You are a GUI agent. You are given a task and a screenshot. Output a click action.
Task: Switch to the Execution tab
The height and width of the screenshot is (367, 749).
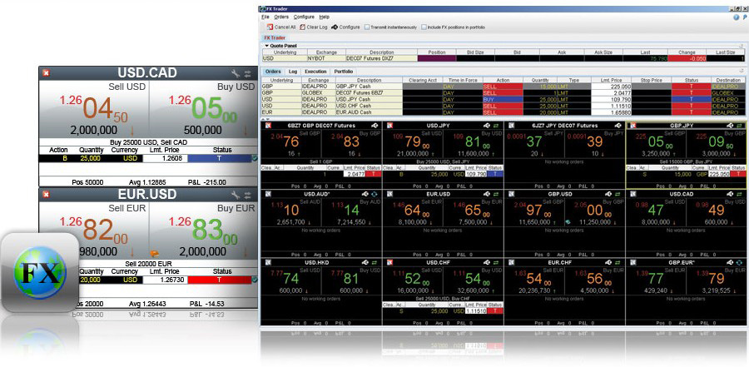click(x=315, y=72)
